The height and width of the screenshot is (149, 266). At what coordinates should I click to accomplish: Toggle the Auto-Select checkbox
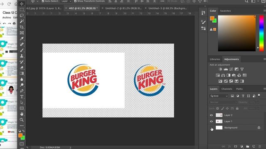43,1
